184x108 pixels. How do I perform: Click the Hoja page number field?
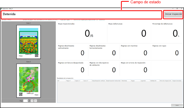[x=26, y=101]
